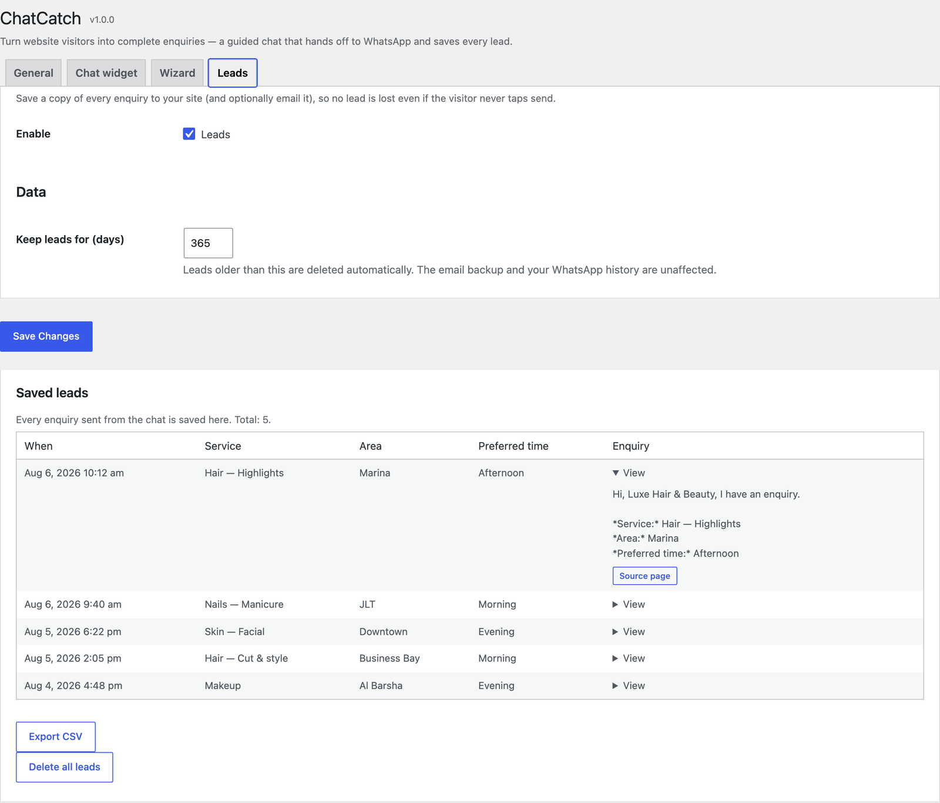
Task: Click the 'Nails — Manicure' service cell
Action: click(x=244, y=604)
